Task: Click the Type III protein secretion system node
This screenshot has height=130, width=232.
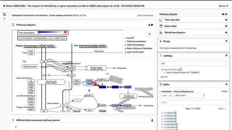Action: coord(51,82)
